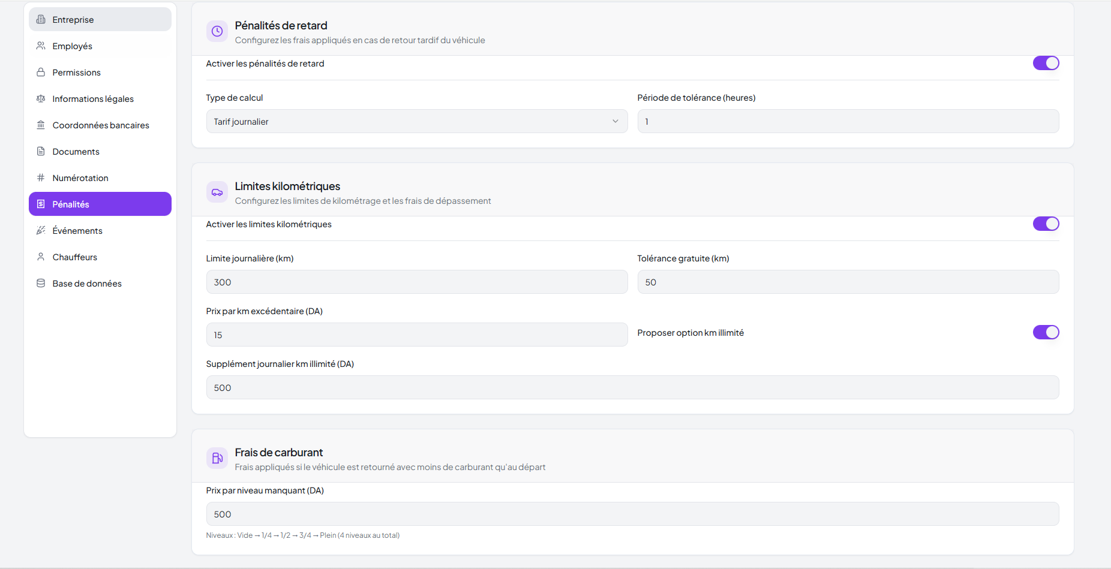1111x569 pixels.
Task: Focus the Limite journalière km input
Action: 416,282
